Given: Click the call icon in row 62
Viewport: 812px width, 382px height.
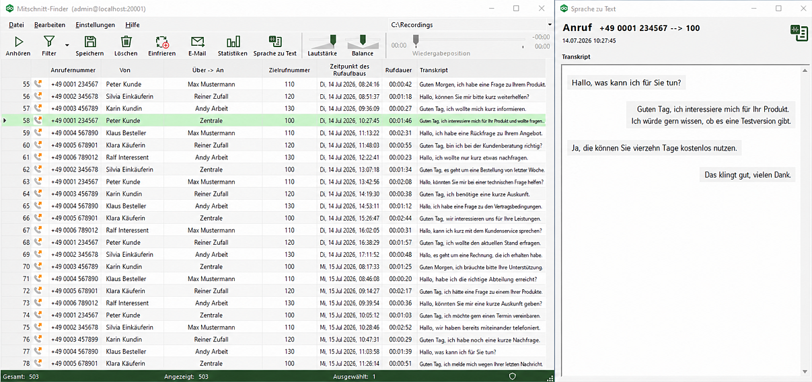Looking at the screenshot, I should coord(38,169).
